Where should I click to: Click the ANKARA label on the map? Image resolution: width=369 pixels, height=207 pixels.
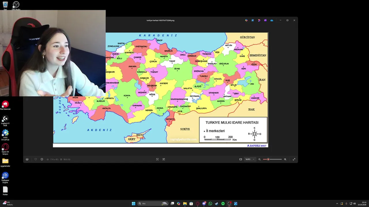pyautogui.click(x=132, y=66)
